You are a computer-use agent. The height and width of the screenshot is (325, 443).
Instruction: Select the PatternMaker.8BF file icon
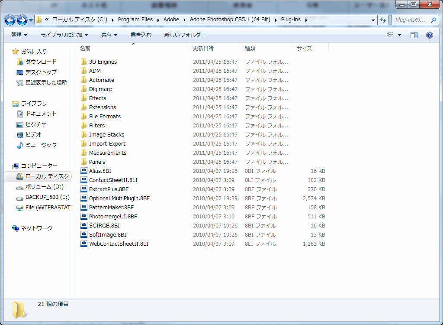83,207
